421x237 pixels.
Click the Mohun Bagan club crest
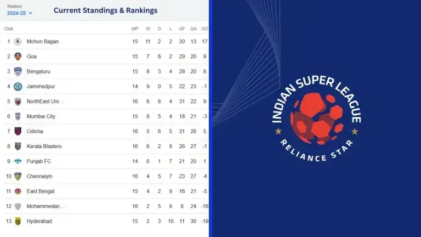(x=18, y=41)
